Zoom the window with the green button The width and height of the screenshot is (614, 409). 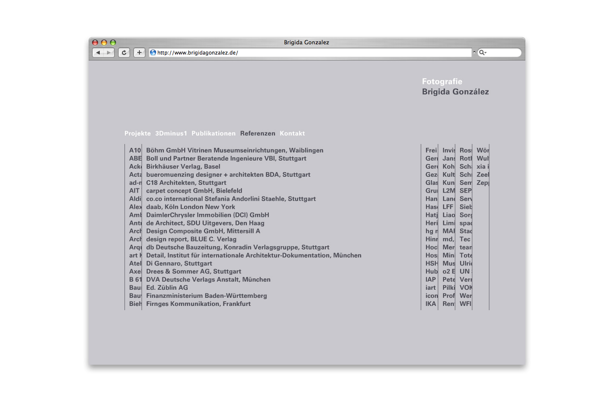pos(113,43)
